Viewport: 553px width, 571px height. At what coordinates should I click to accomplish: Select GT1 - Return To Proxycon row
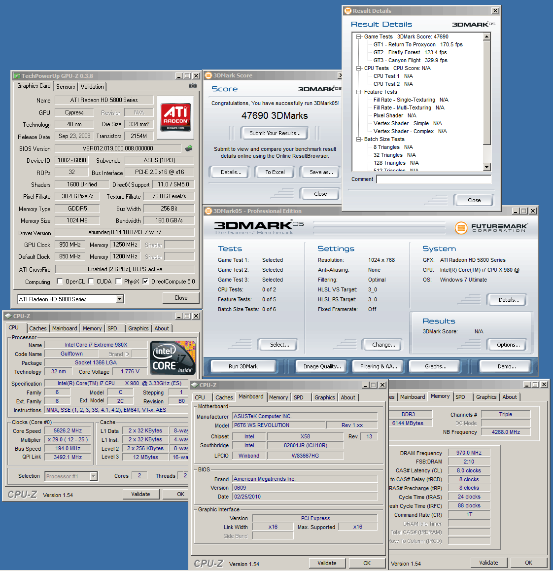418,44
